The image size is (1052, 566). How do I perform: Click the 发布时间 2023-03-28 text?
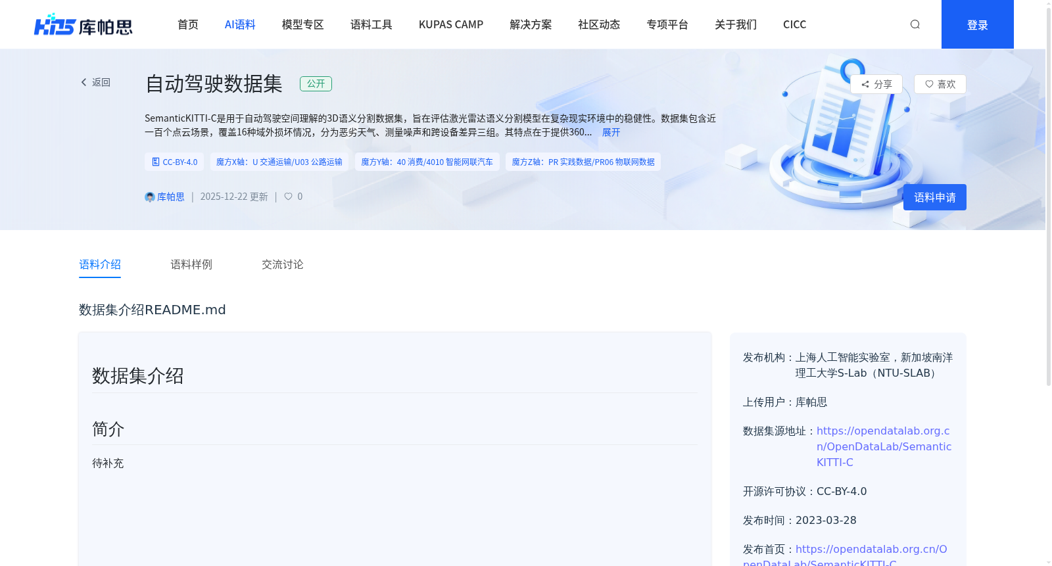click(x=800, y=520)
